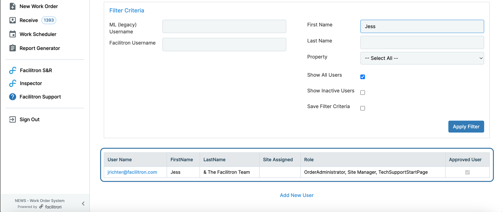Focus the Facilitron Username field

coord(224,45)
